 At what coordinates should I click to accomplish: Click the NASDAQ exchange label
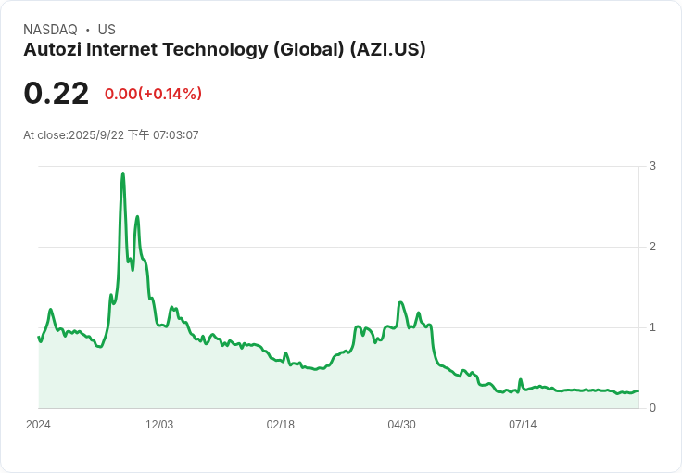50,30
